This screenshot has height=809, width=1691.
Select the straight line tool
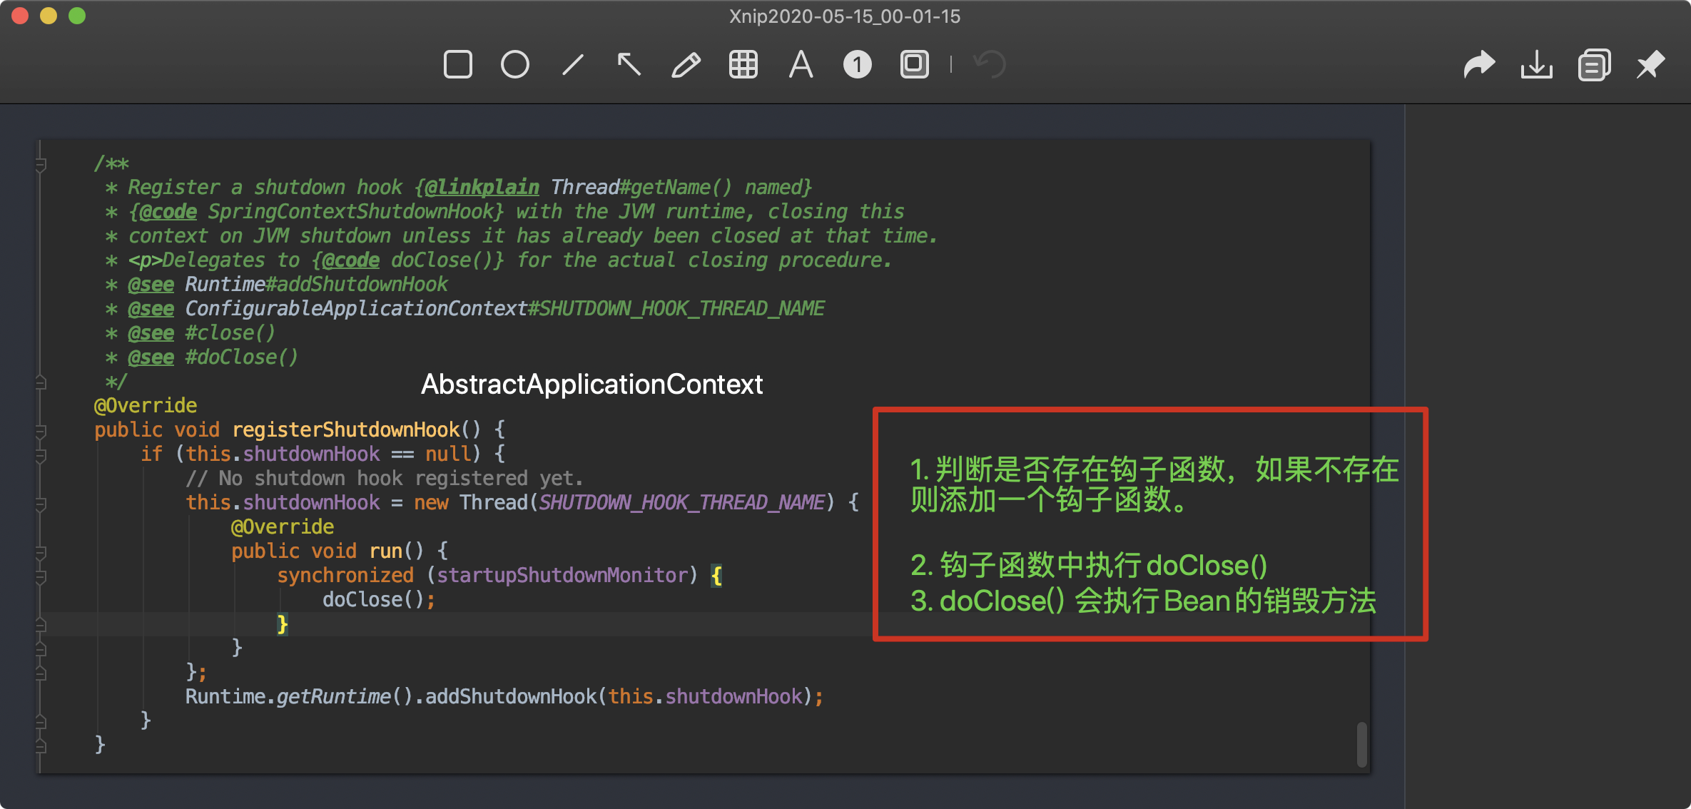[572, 64]
